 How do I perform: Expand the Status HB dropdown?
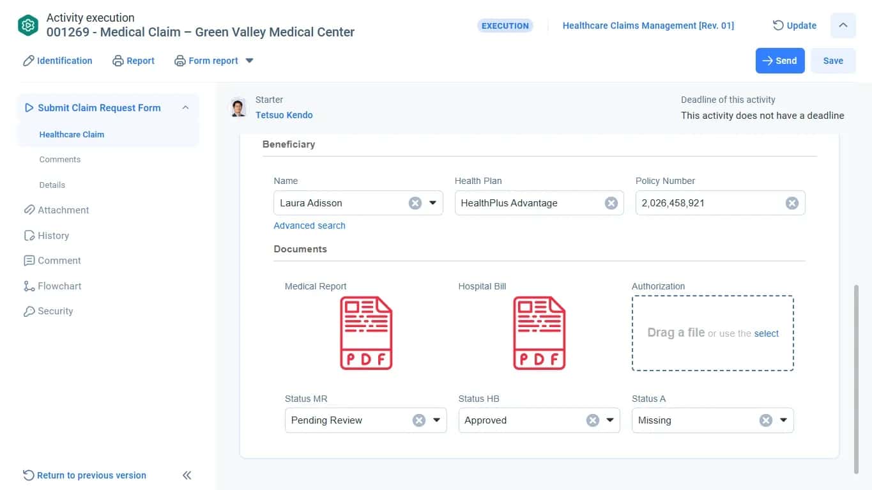click(x=610, y=420)
